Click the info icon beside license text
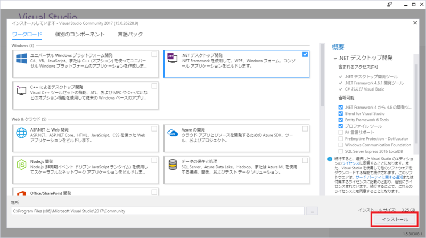 pyautogui.click(x=330, y=159)
